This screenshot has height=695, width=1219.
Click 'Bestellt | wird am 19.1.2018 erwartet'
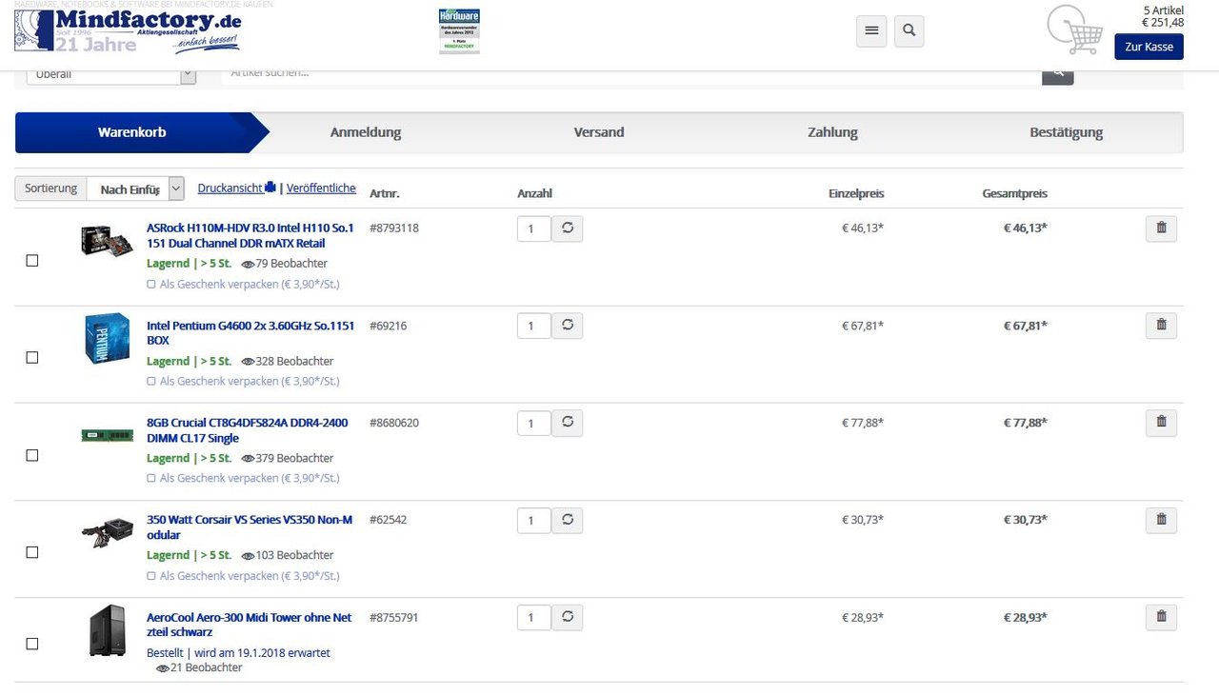(238, 653)
